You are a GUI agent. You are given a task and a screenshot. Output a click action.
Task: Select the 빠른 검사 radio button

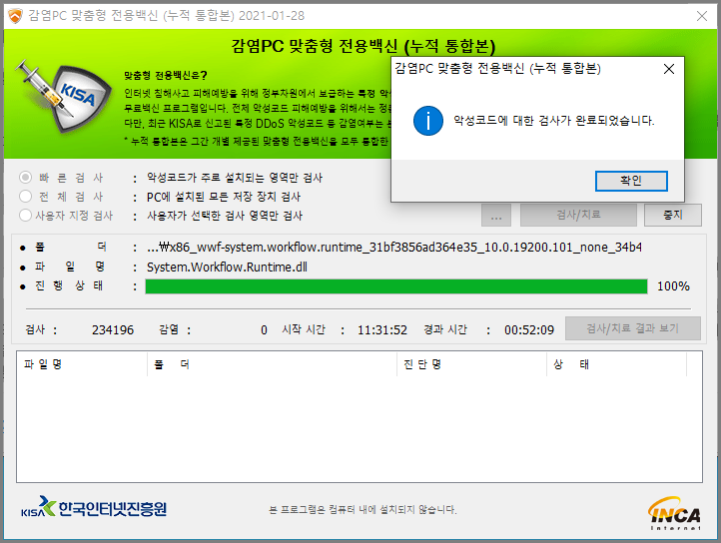coord(25,178)
